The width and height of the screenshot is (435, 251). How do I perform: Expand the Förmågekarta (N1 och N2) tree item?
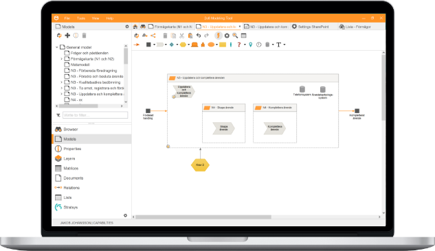pyautogui.click(x=62, y=59)
